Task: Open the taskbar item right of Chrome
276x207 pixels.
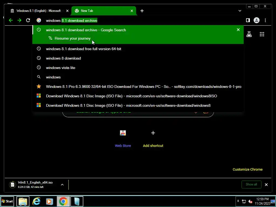Action: (x=77, y=201)
